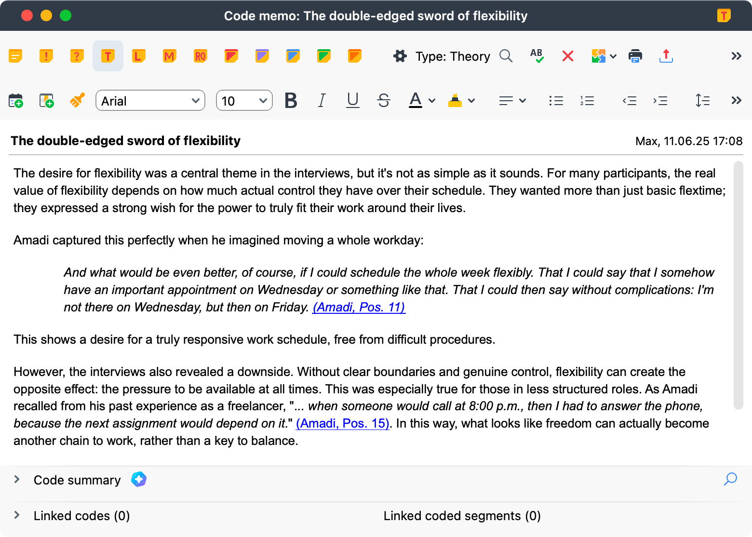Expand the Code summary section

point(17,480)
